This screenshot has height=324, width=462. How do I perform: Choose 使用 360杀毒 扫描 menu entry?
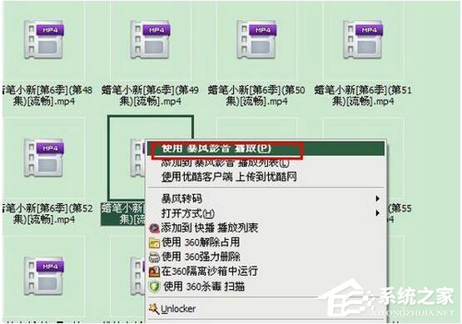coord(266,287)
